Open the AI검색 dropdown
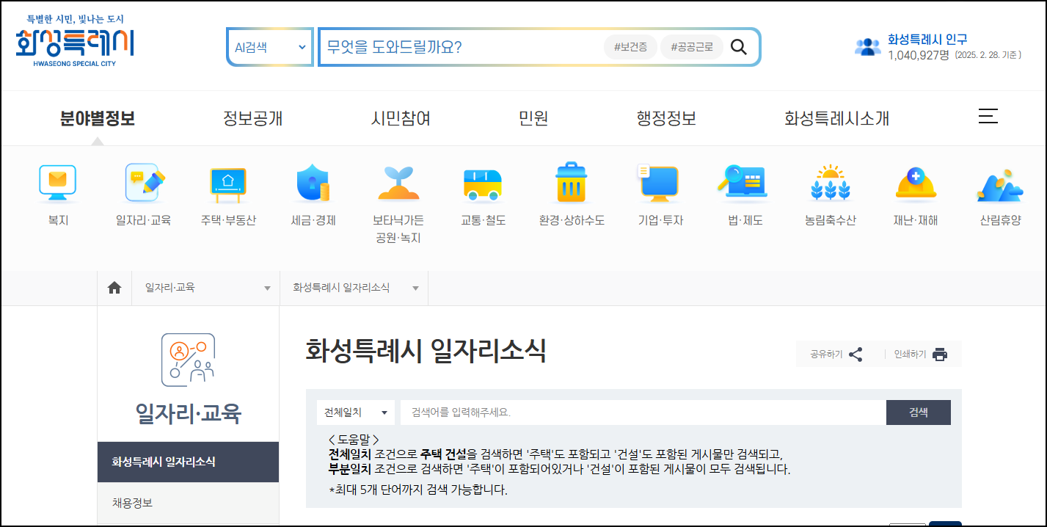 [x=269, y=46]
